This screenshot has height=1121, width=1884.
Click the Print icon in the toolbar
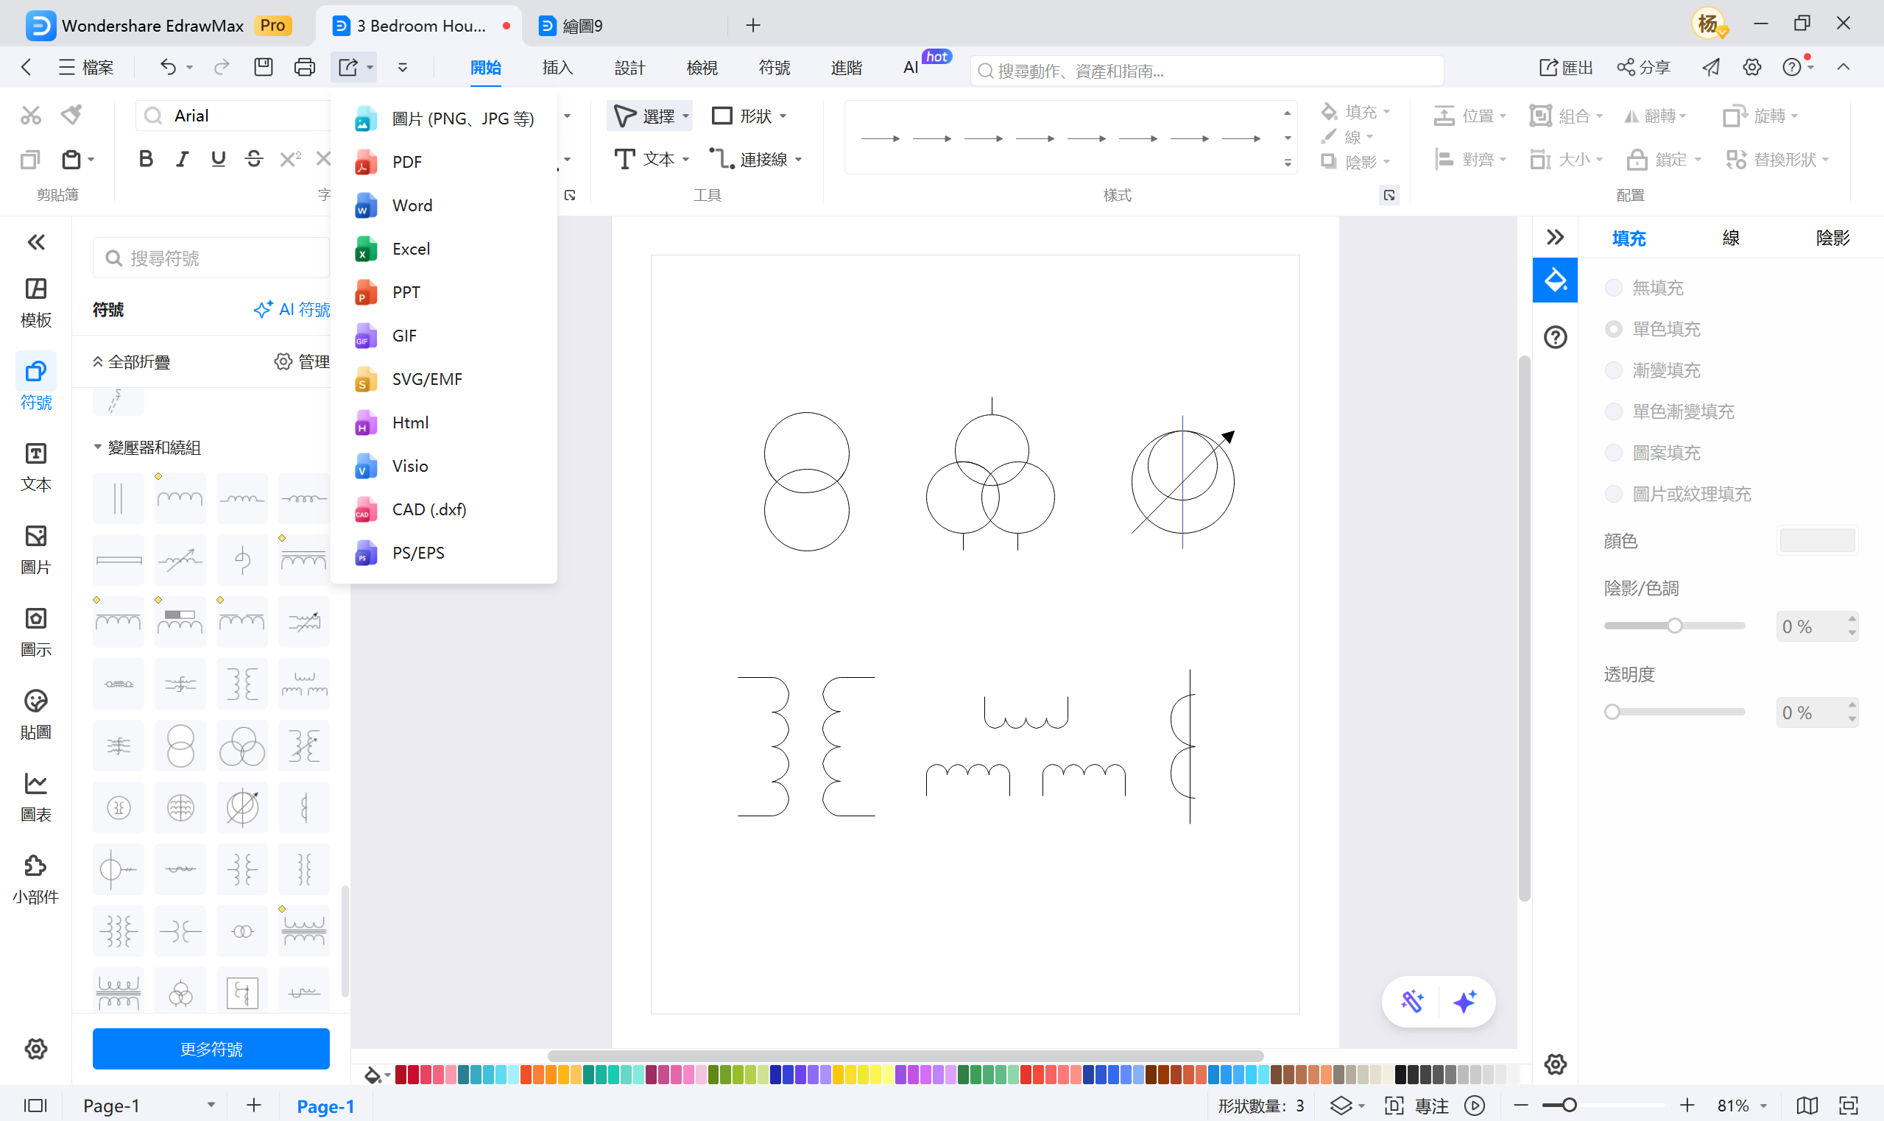[x=305, y=67]
